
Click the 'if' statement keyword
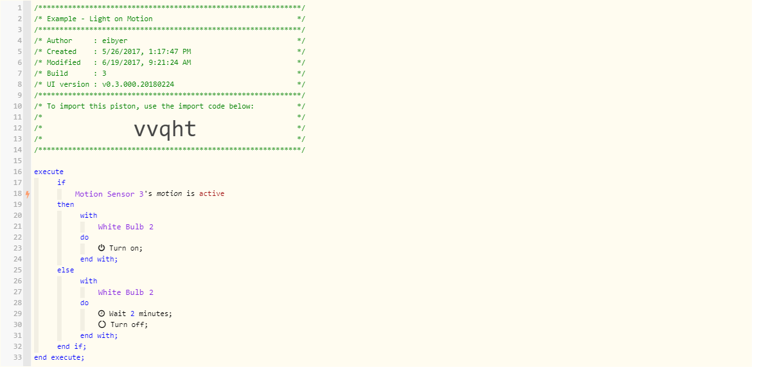[61, 182]
